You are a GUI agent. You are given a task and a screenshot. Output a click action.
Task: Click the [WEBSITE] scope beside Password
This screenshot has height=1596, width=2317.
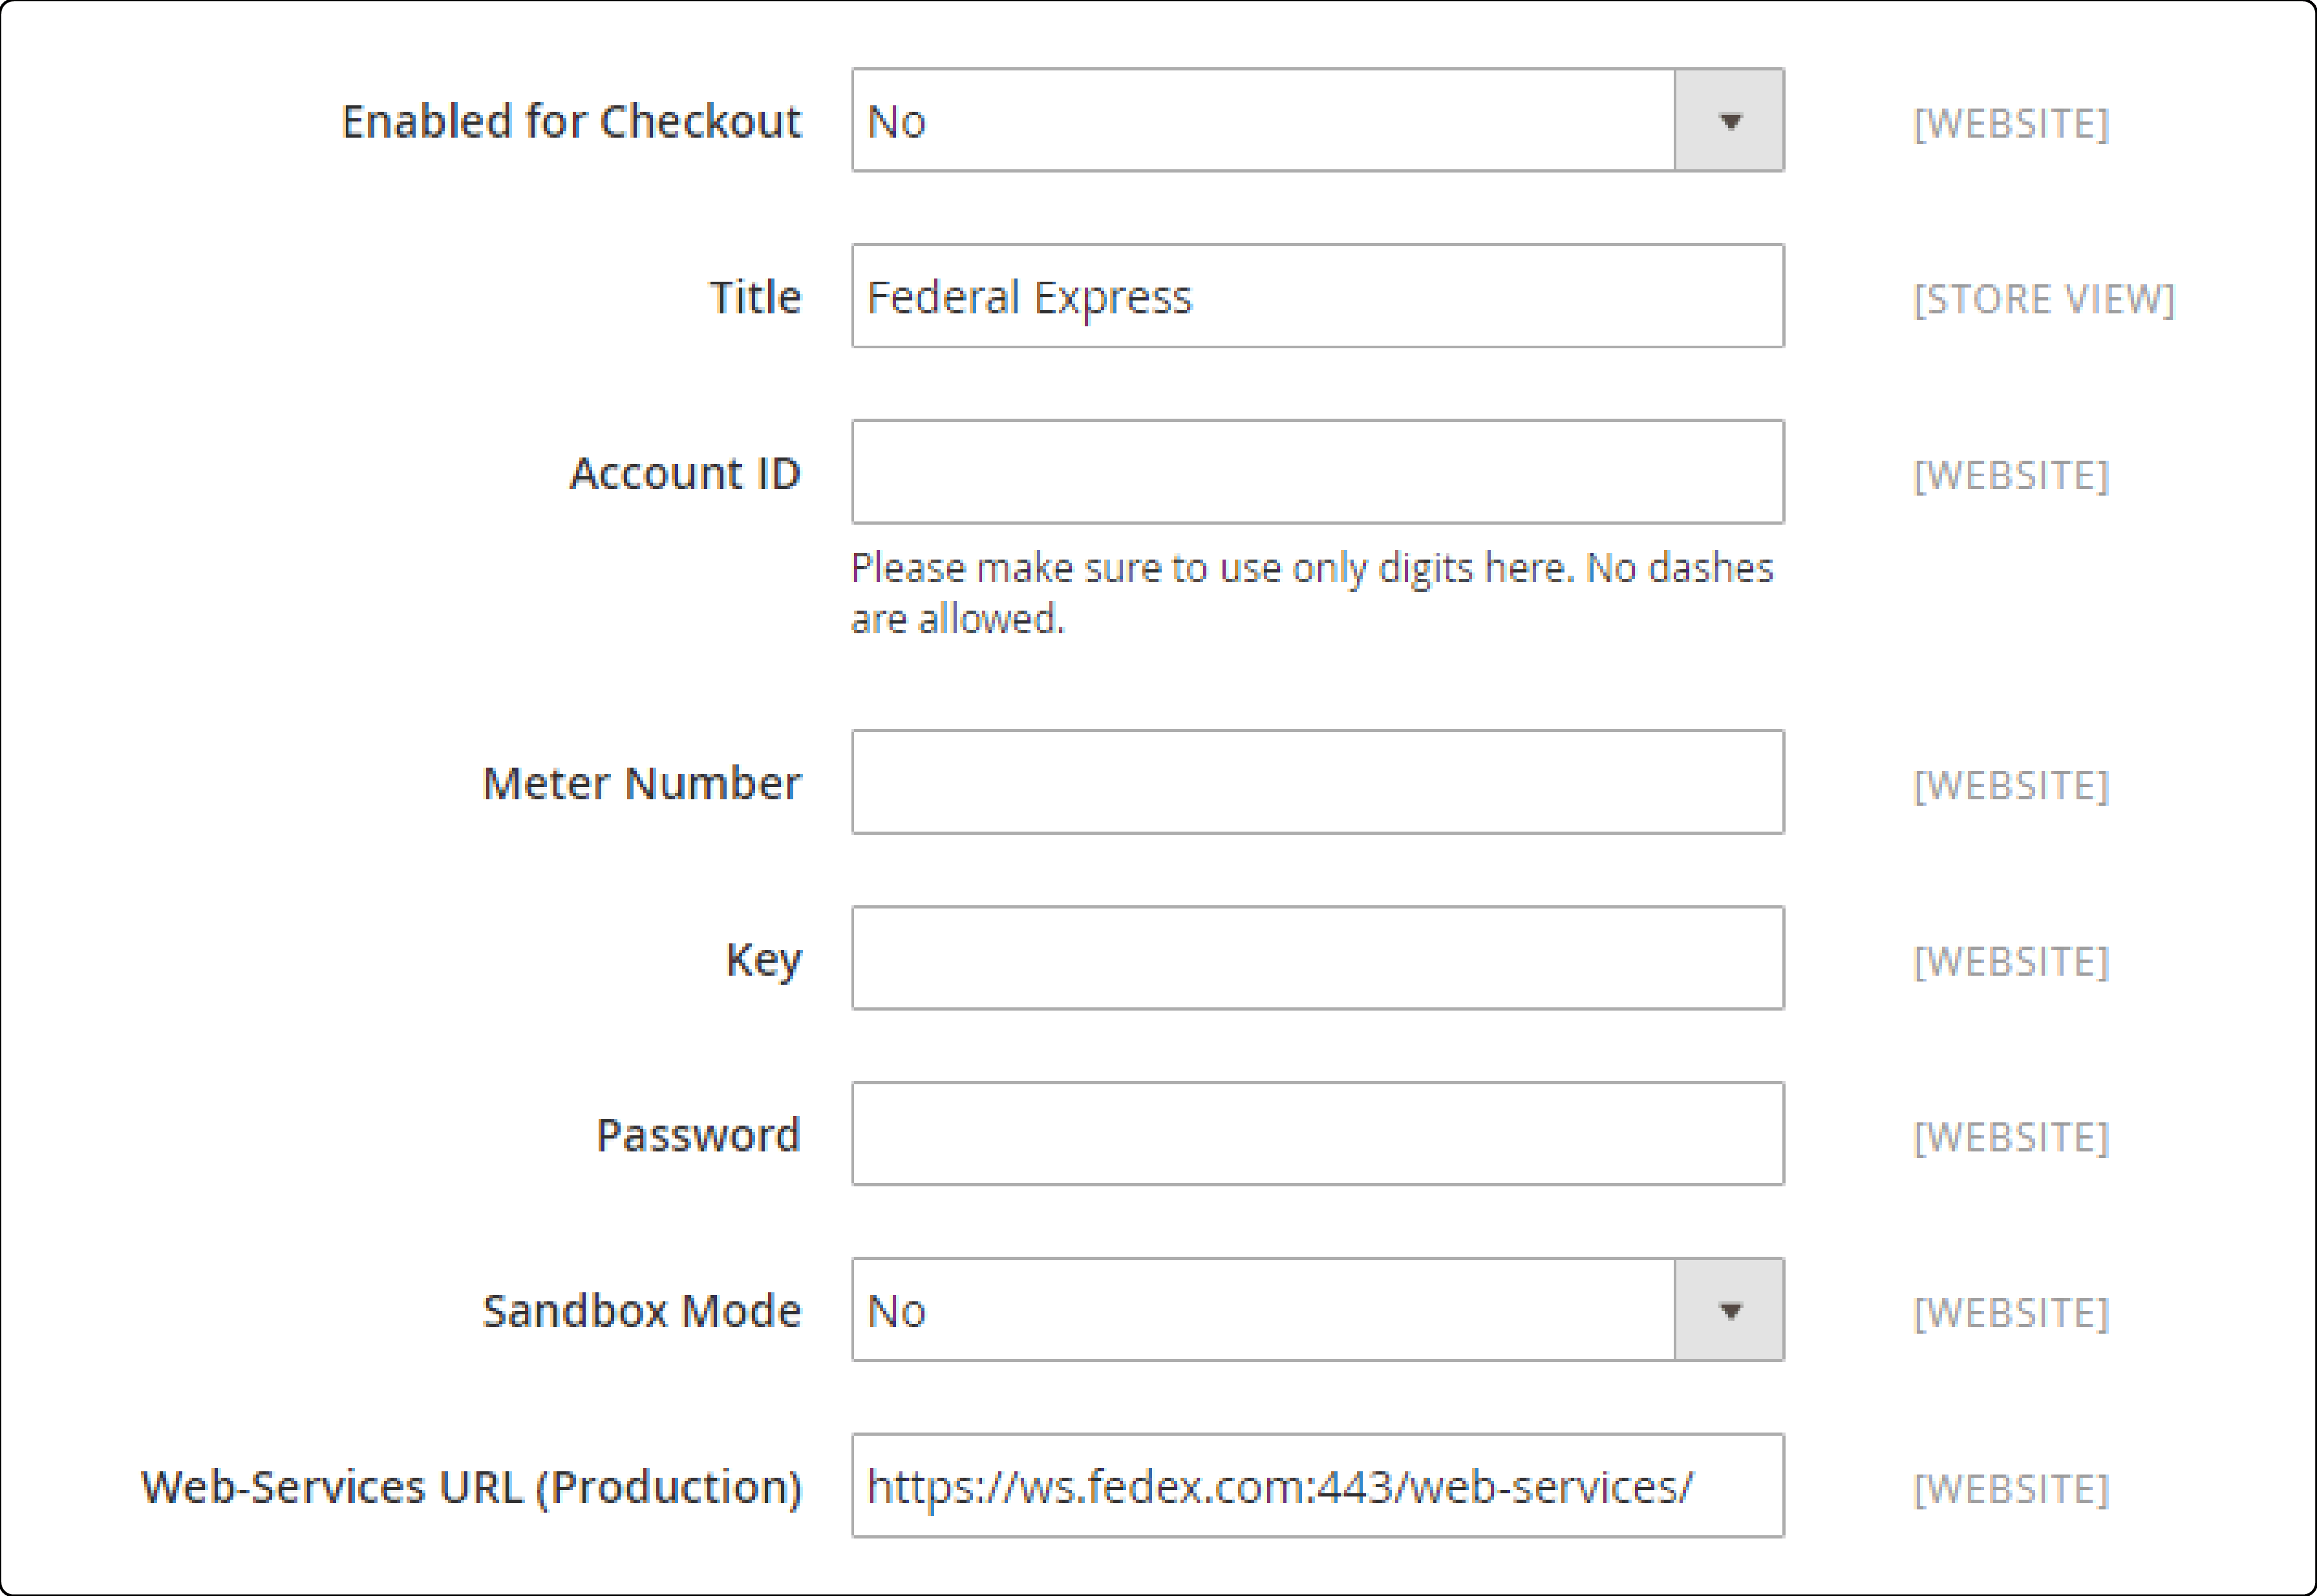(x=2011, y=1137)
